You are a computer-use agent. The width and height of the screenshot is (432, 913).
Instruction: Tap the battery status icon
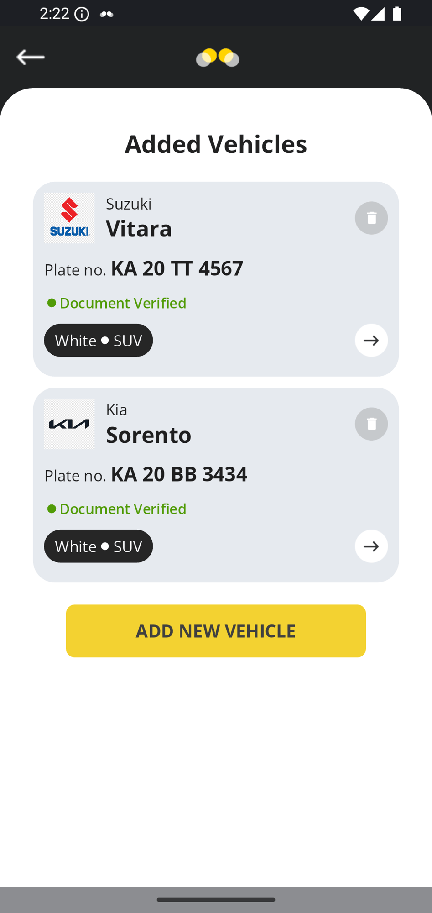coord(397,14)
